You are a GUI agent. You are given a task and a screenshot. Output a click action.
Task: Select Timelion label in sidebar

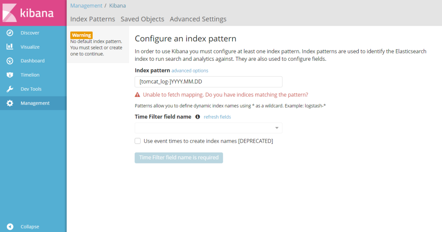30,75
